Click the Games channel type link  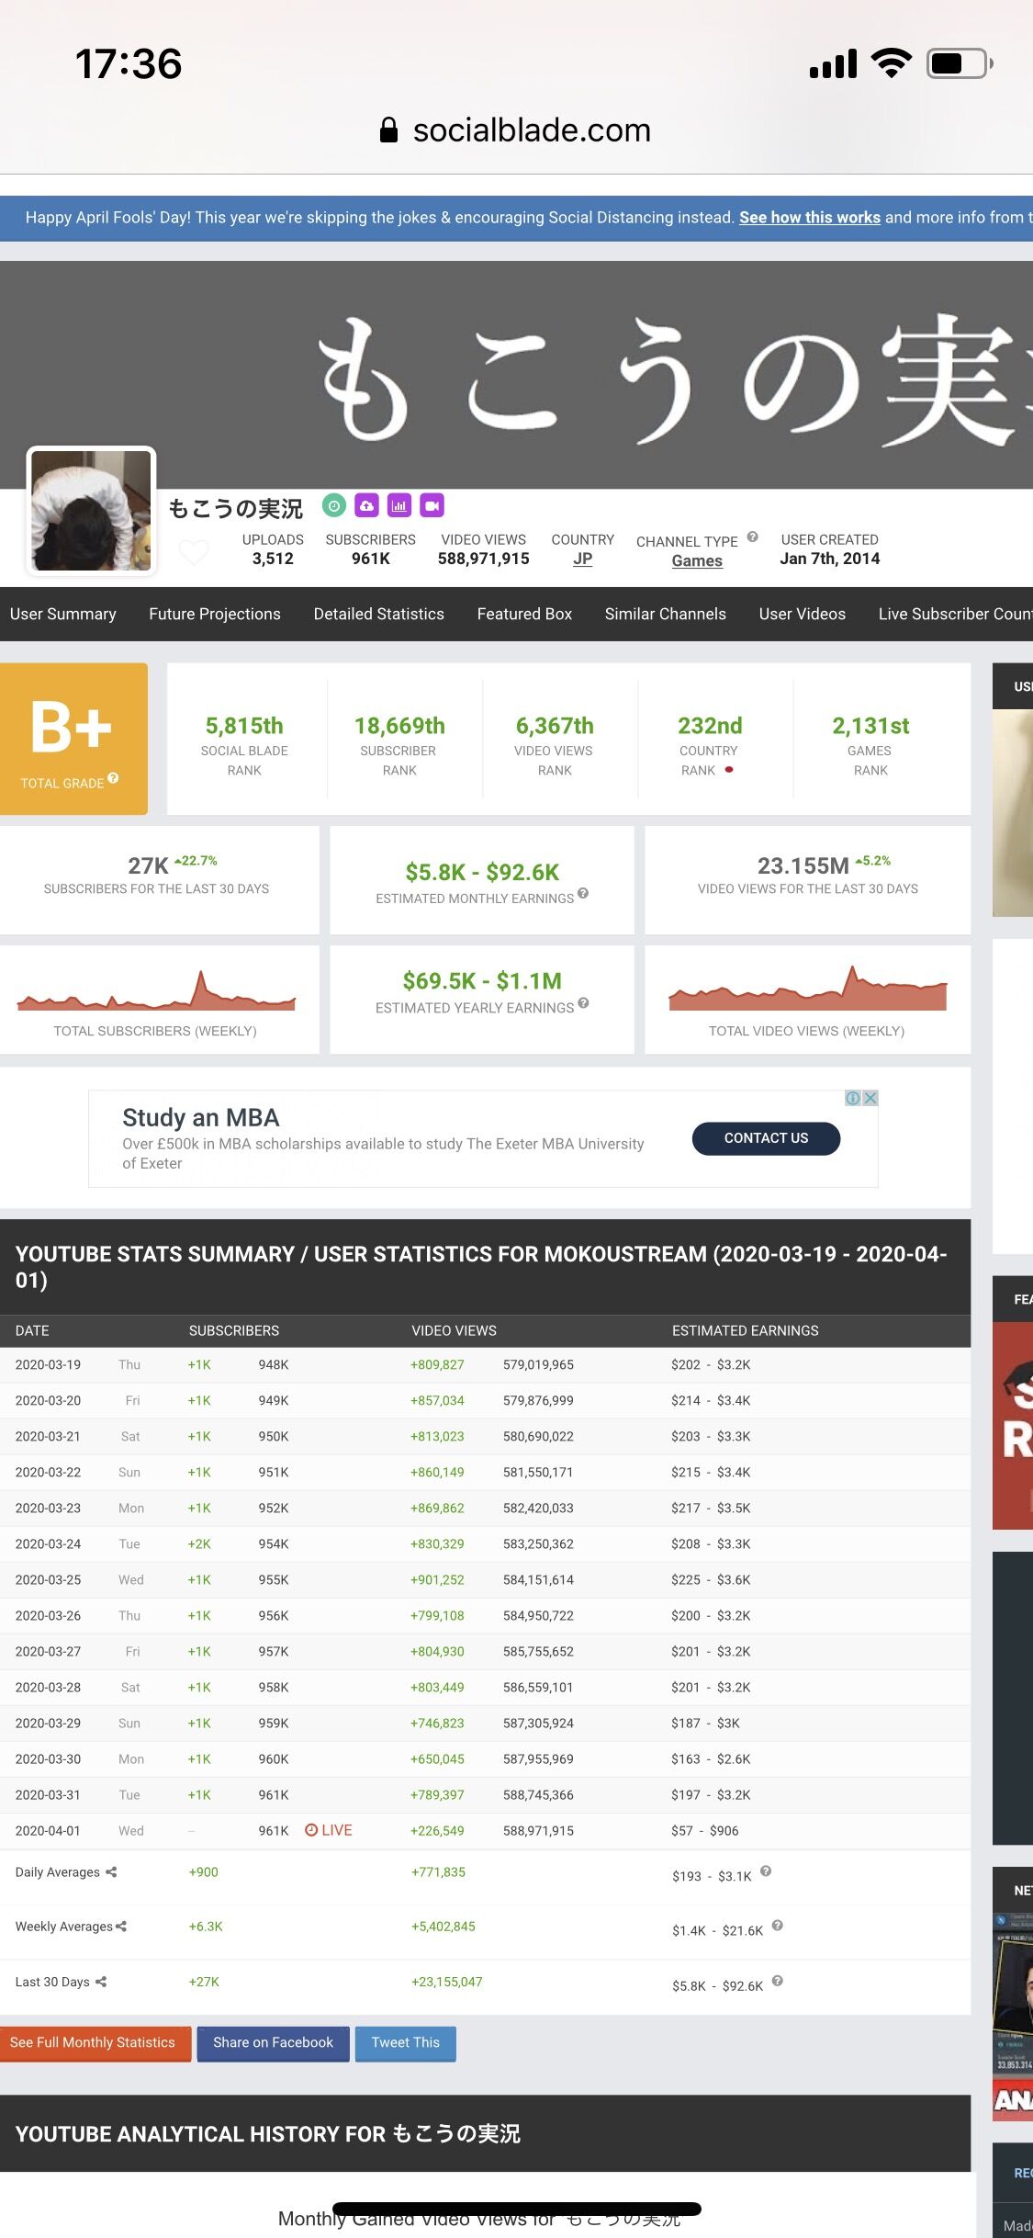click(697, 560)
